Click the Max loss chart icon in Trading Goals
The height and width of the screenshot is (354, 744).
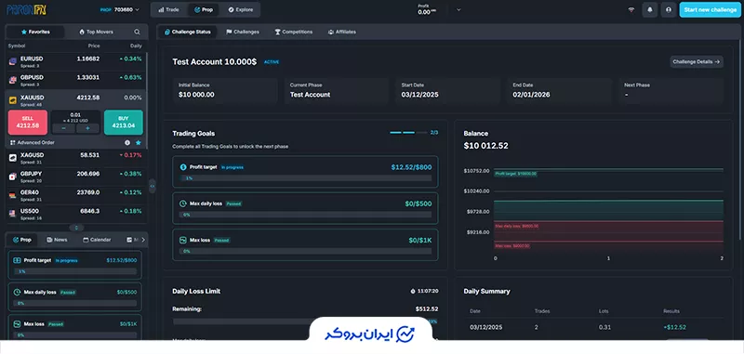183,240
